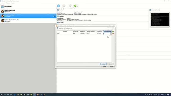Screen dimensions: 171x96
Task: Open the Archivo menu
Action: [x=2, y=3]
